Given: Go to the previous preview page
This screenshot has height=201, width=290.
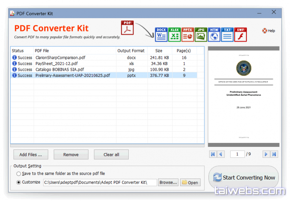Looking at the screenshot, I should point(221,154).
